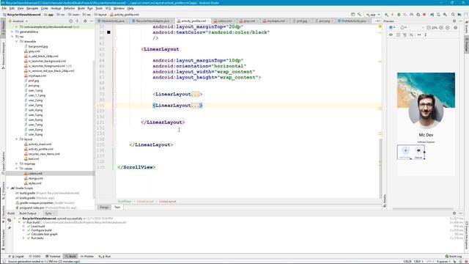Open Project panel settings gear

pos(85,21)
